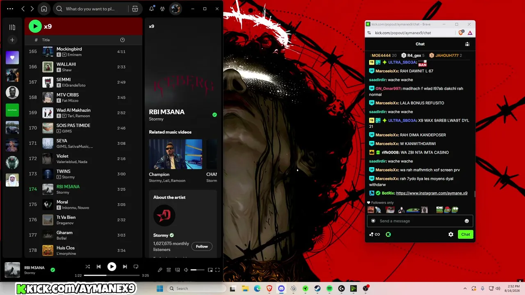Send message with the green Chat button
525x295 pixels.
pyautogui.click(x=466, y=234)
